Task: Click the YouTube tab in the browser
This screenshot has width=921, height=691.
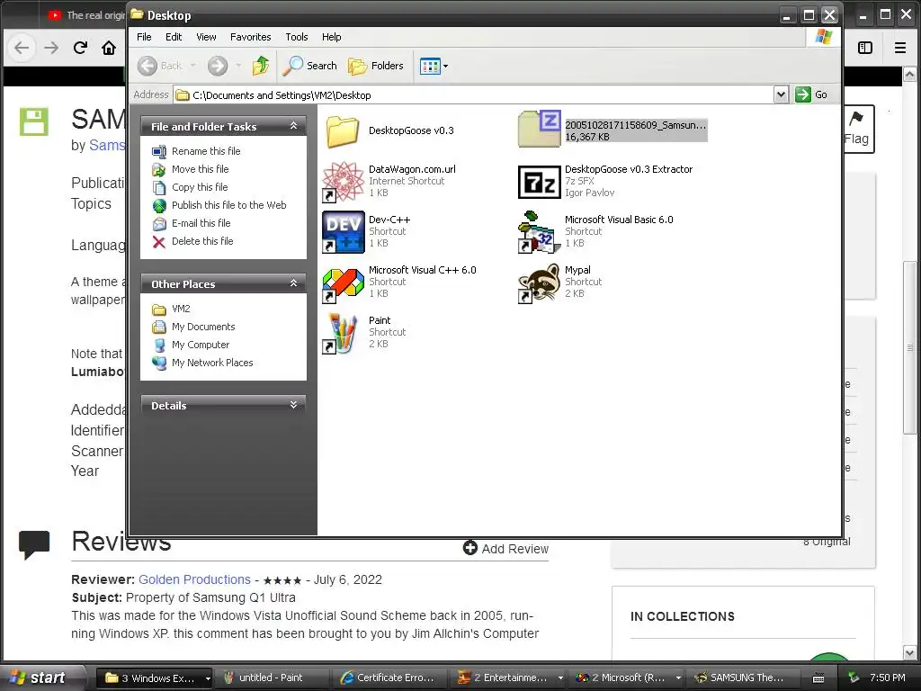Action: coord(87,15)
